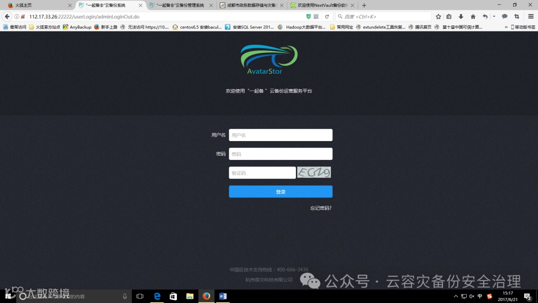Screen dimensions: 538x303
Task: Open the downloads arrow icon
Action: [461, 16]
